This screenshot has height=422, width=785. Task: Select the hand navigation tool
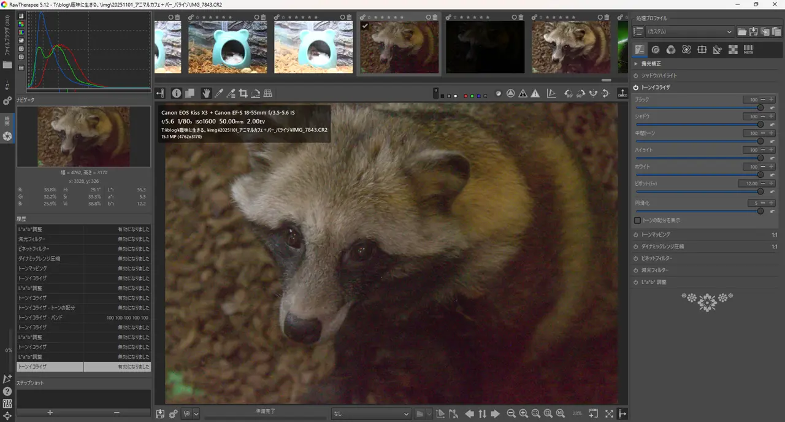[206, 93]
